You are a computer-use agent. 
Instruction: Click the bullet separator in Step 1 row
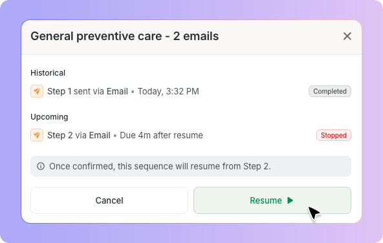tap(133, 92)
